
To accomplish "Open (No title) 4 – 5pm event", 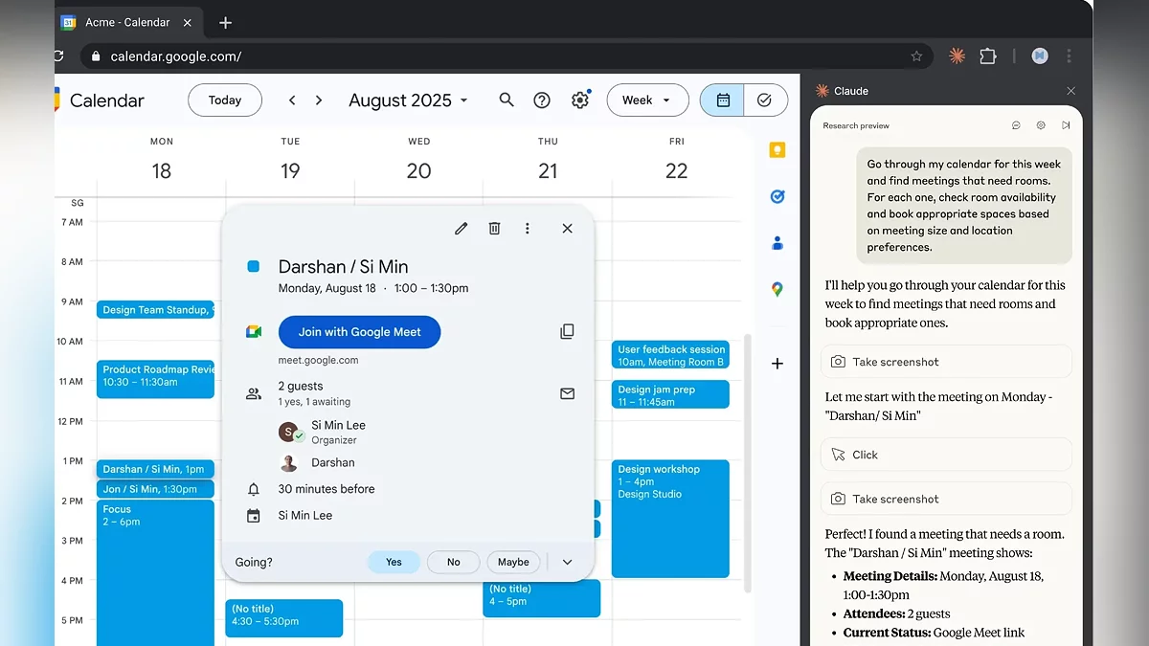I will coord(542,598).
